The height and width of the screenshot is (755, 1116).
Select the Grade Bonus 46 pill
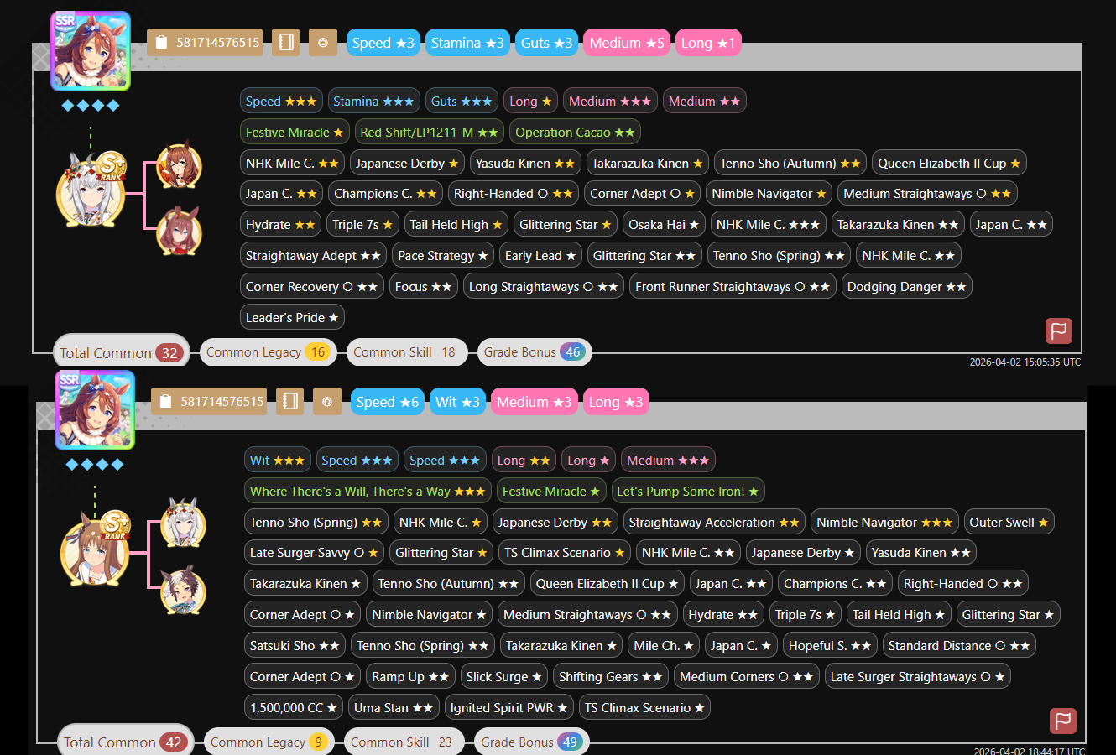(534, 352)
